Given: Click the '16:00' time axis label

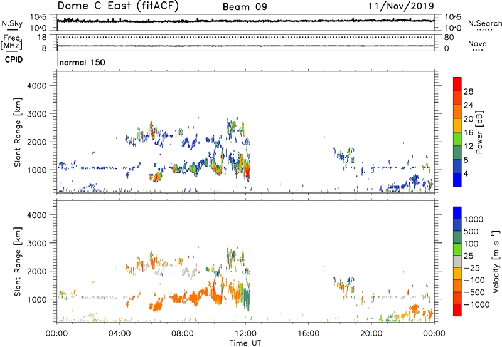Looking at the screenshot, I should (308, 334).
